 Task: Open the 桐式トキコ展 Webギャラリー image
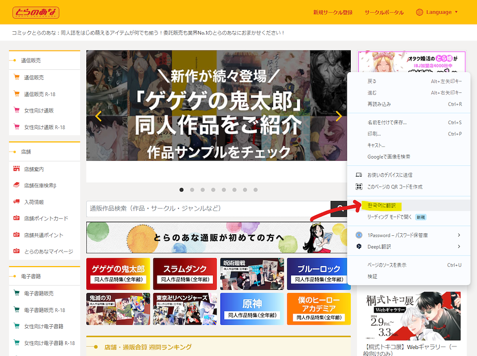(413, 316)
